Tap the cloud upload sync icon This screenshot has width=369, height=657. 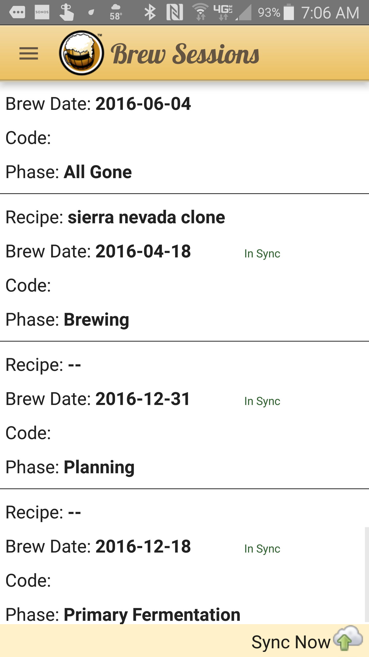[348, 639]
